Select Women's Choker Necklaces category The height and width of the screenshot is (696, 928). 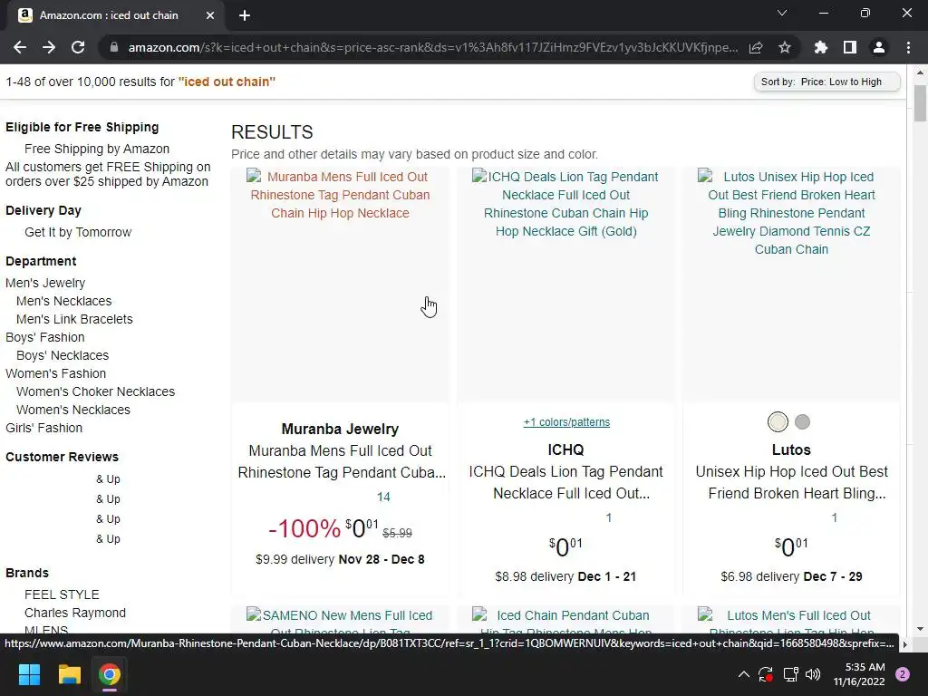tap(95, 391)
